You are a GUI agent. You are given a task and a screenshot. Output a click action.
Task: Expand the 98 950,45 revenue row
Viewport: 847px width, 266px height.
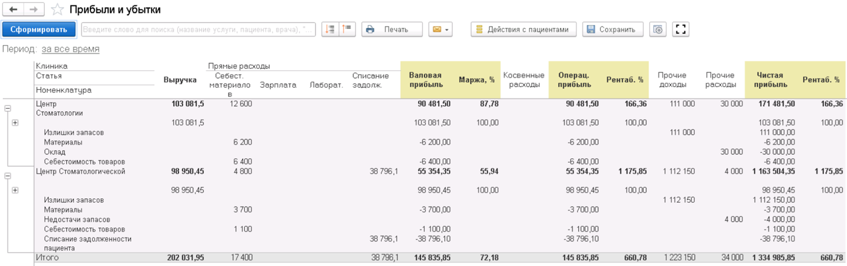point(15,190)
